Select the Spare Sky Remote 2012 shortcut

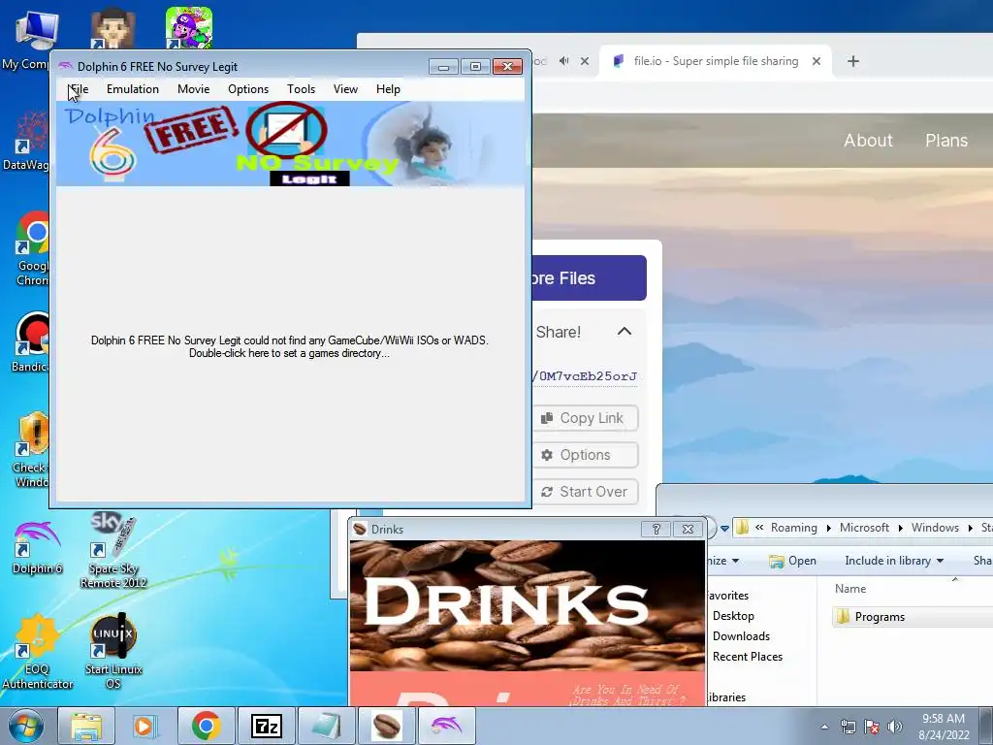(x=113, y=550)
